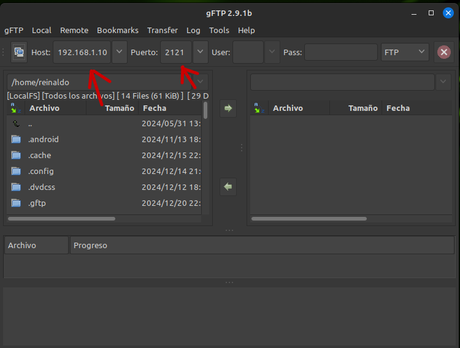Click the date 2024/11/13 in .android row
Viewport: 460px width, 348px height.
[164, 139]
